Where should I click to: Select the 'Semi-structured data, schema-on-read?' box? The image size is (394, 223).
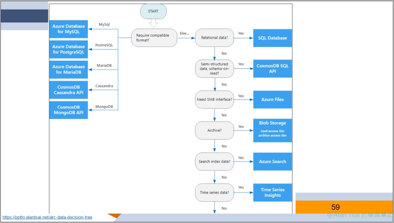coord(214,69)
